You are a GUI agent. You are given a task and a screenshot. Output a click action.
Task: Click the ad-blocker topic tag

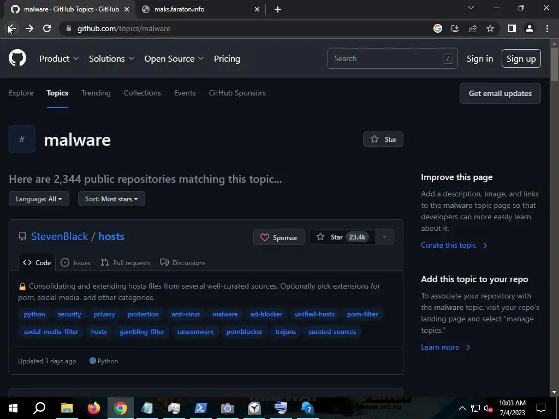pyautogui.click(x=266, y=314)
